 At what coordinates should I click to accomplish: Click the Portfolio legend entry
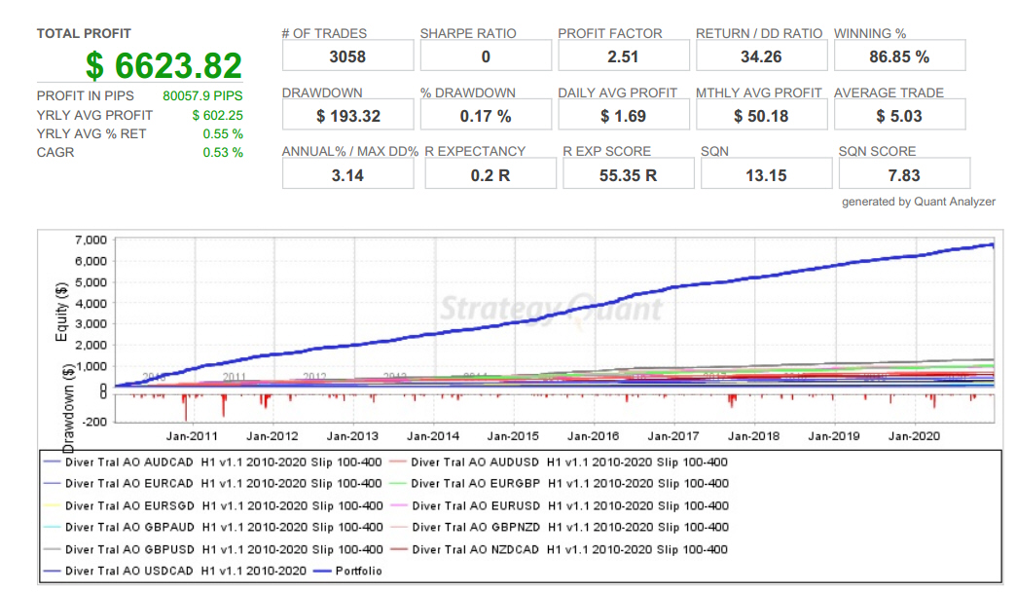coord(347,572)
